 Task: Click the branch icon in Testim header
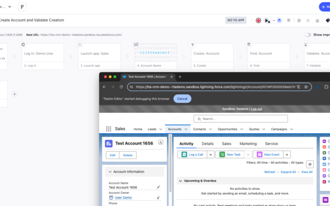(x=22, y=7)
